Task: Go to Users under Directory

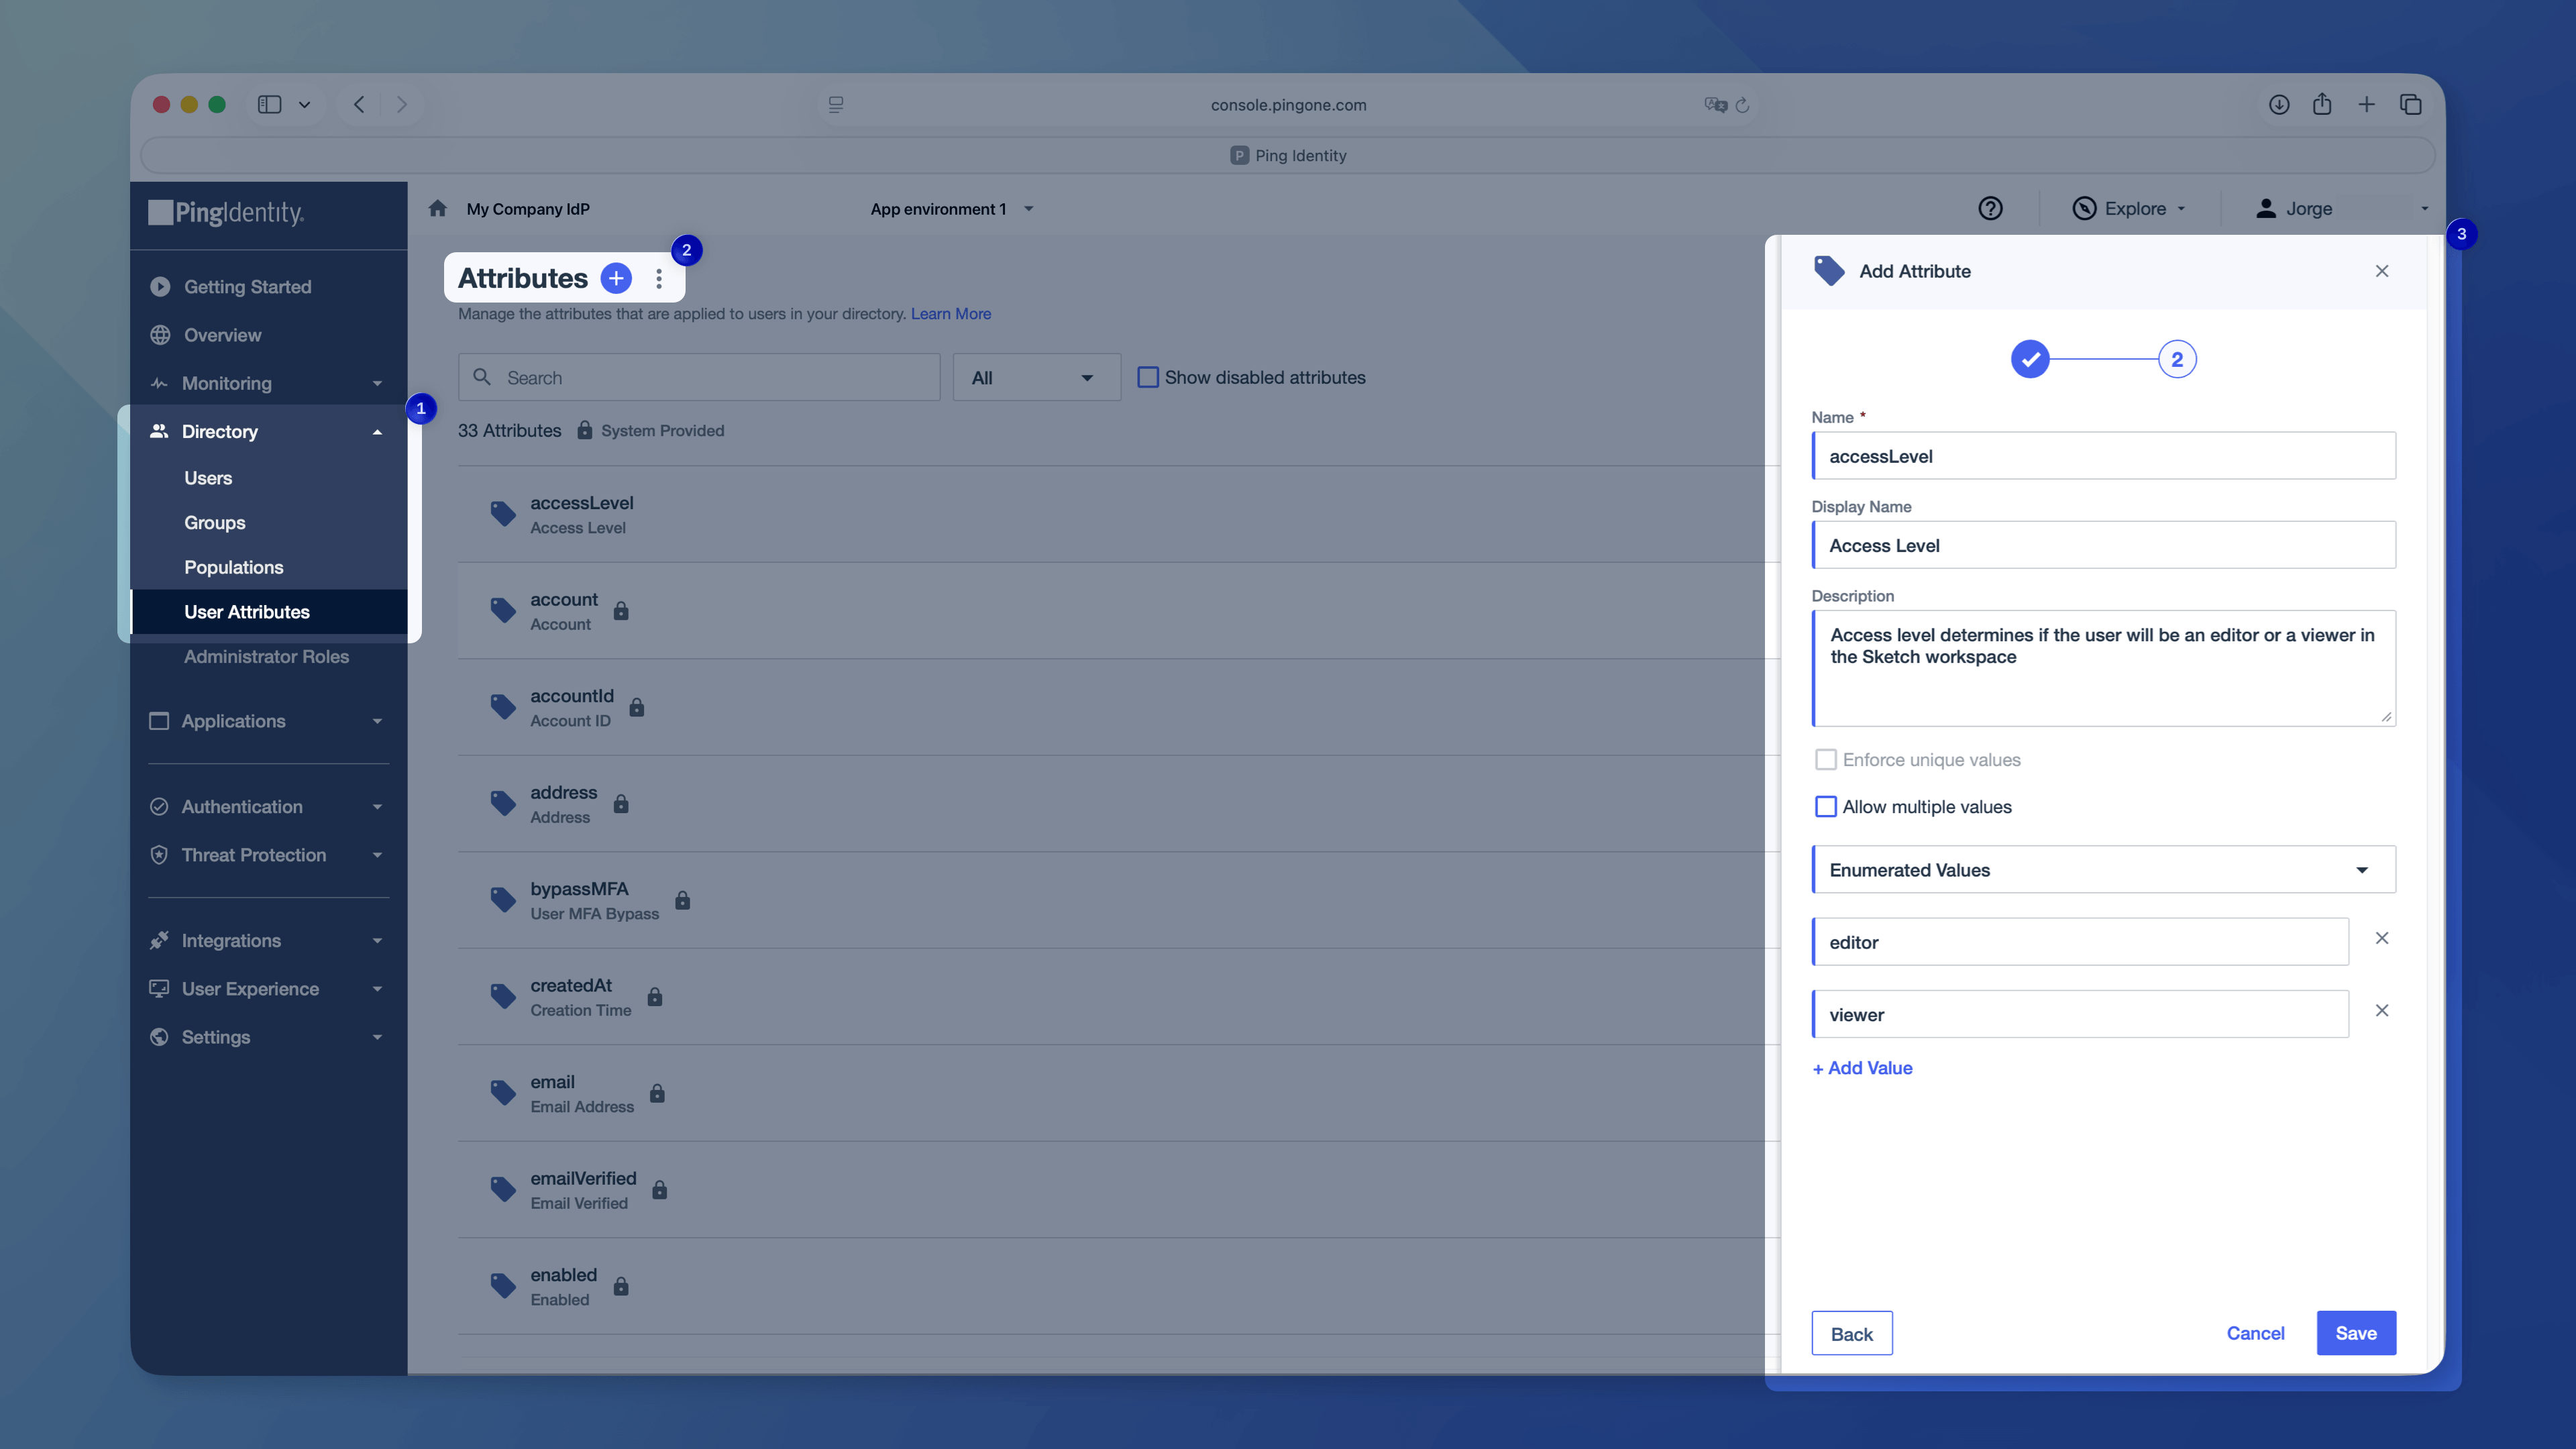Action: 208,478
